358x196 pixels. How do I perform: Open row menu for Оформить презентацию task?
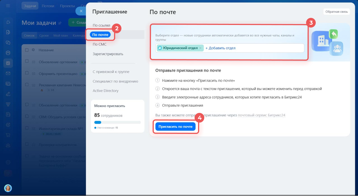tap(33, 74)
